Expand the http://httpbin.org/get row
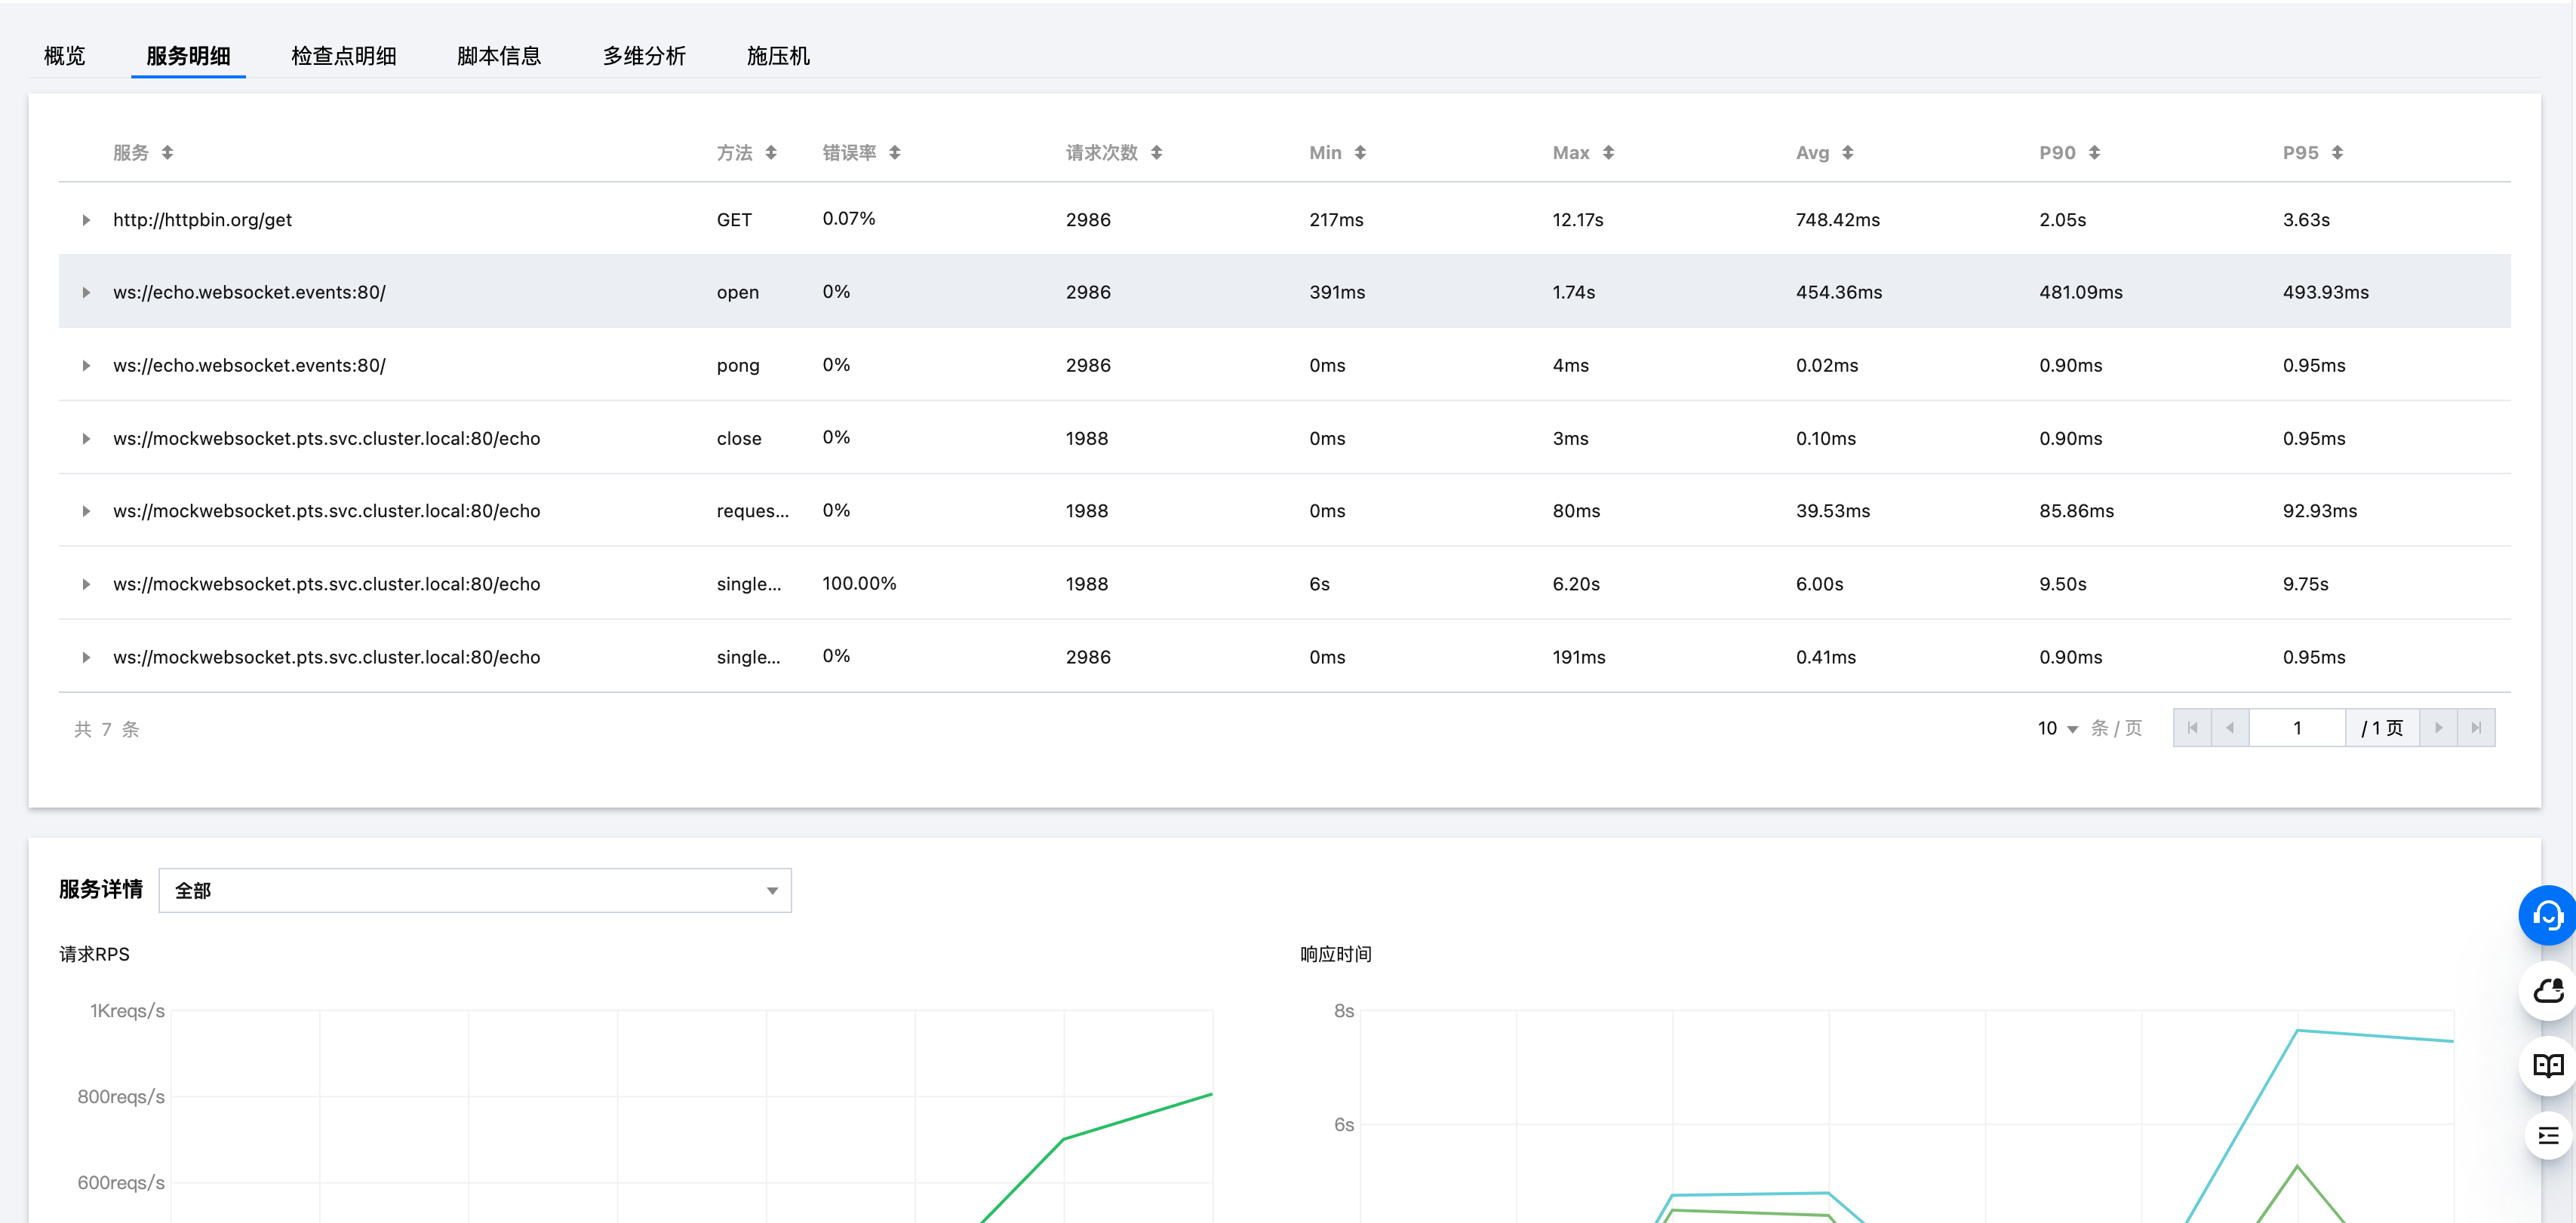The width and height of the screenshot is (2576, 1223). click(86, 220)
